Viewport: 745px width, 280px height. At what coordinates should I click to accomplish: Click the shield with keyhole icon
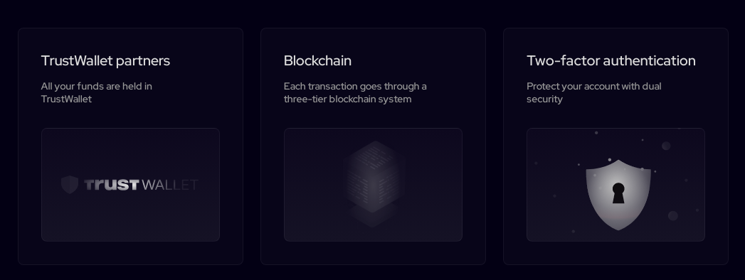pyautogui.click(x=618, y=195)
